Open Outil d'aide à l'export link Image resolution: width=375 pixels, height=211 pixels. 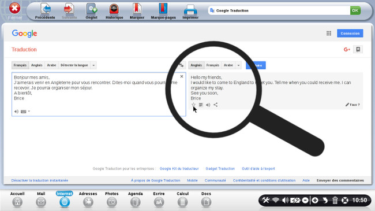pos(258,169)
